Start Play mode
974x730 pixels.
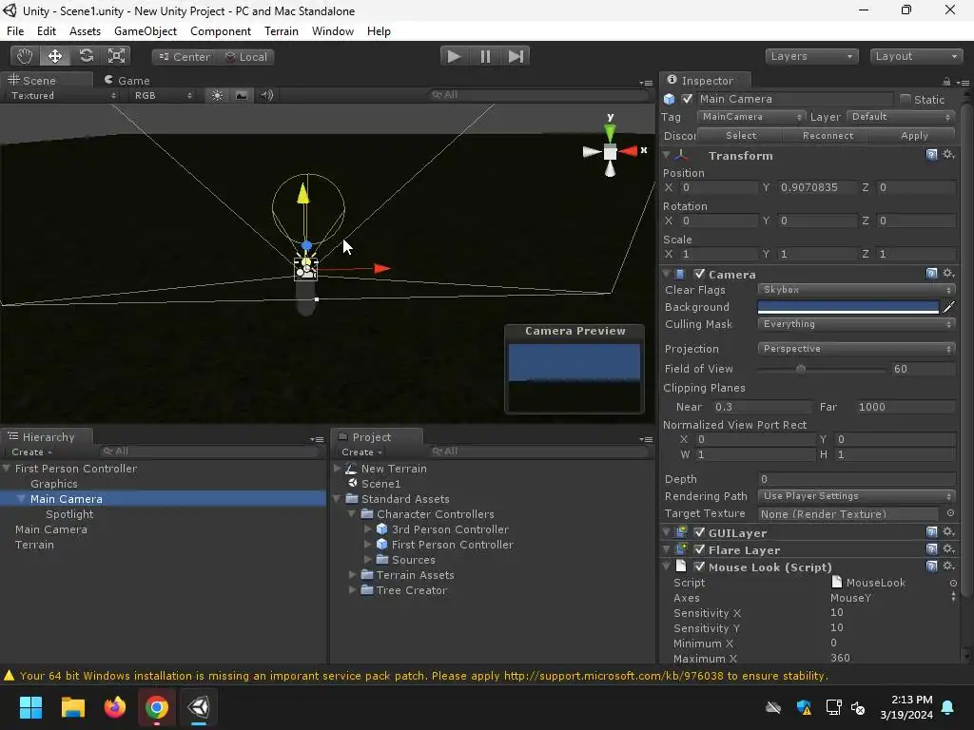(454, 56)
